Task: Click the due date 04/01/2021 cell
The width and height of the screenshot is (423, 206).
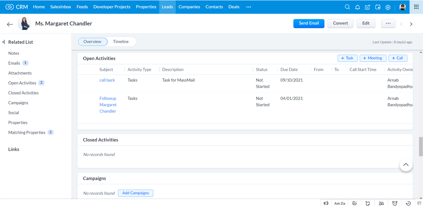Action: click(x=292, y=98)
